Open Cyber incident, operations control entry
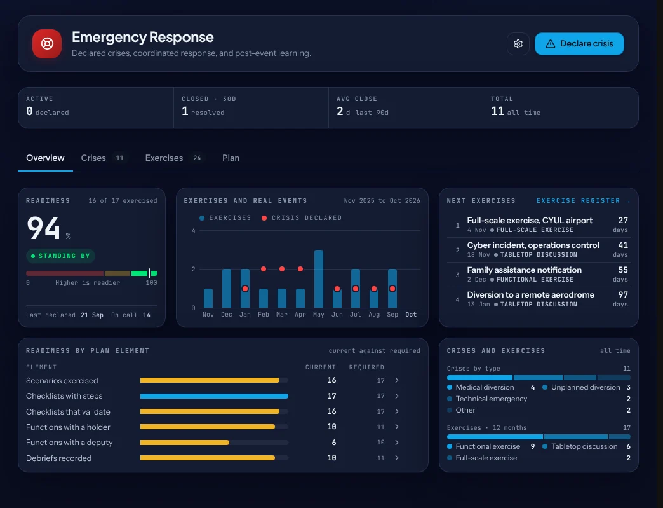 point(539,250)
